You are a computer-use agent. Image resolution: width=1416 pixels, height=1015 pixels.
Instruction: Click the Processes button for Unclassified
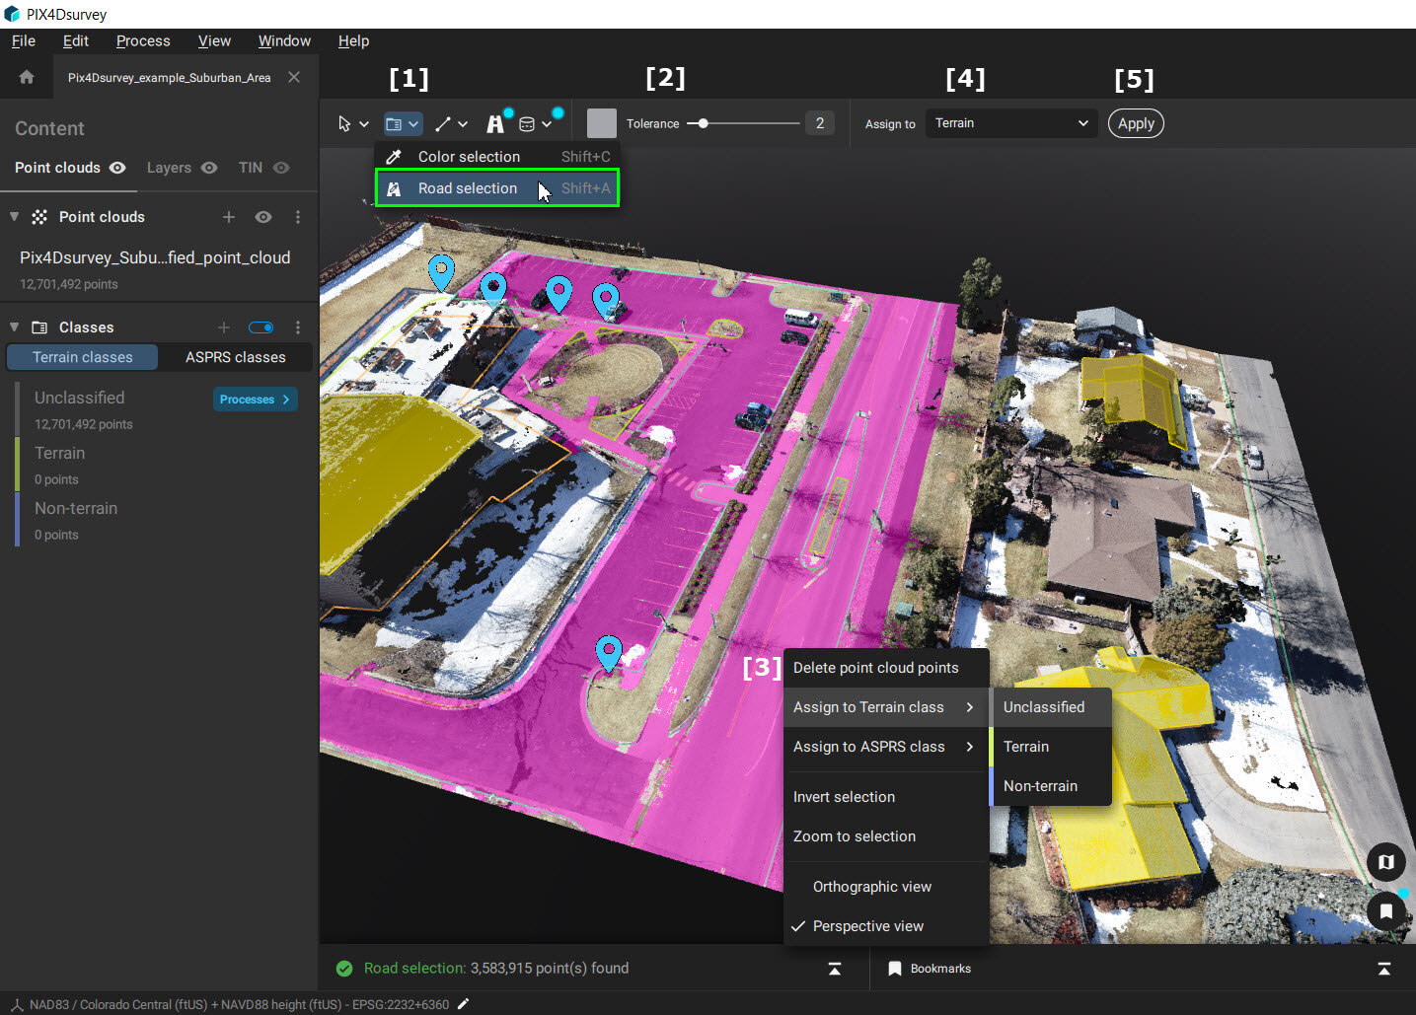pyautogui.click(x=255, y=399)
